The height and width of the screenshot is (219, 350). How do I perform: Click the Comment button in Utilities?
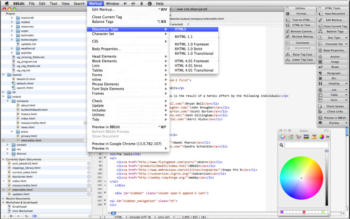(301, 42)
